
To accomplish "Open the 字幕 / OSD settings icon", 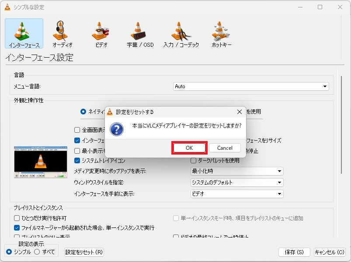I will coord(140,33).
